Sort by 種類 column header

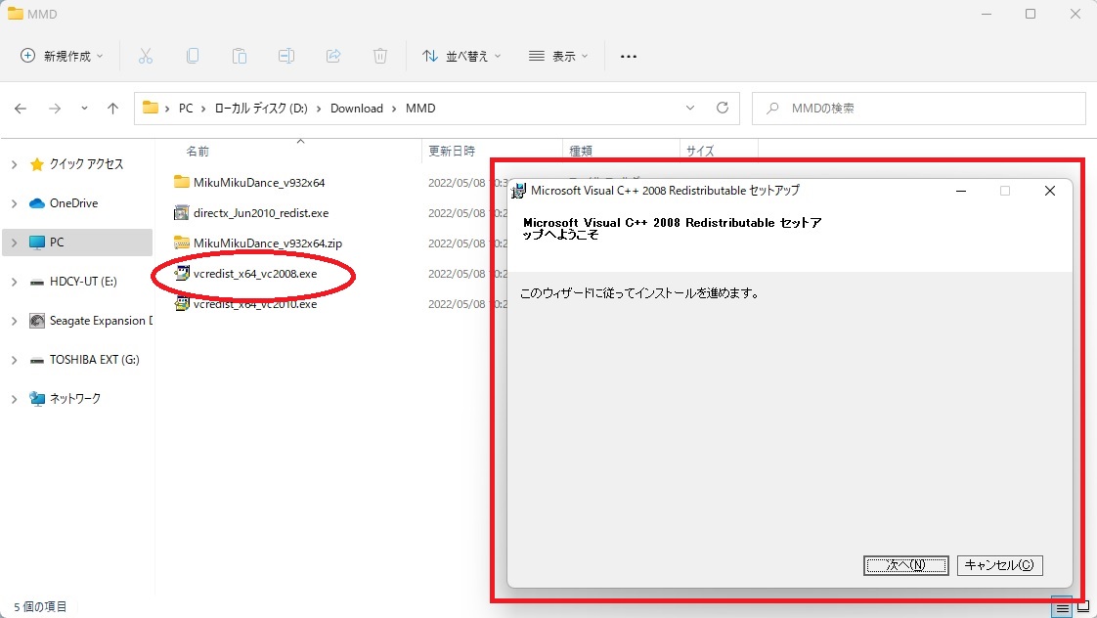click(581, 152)
